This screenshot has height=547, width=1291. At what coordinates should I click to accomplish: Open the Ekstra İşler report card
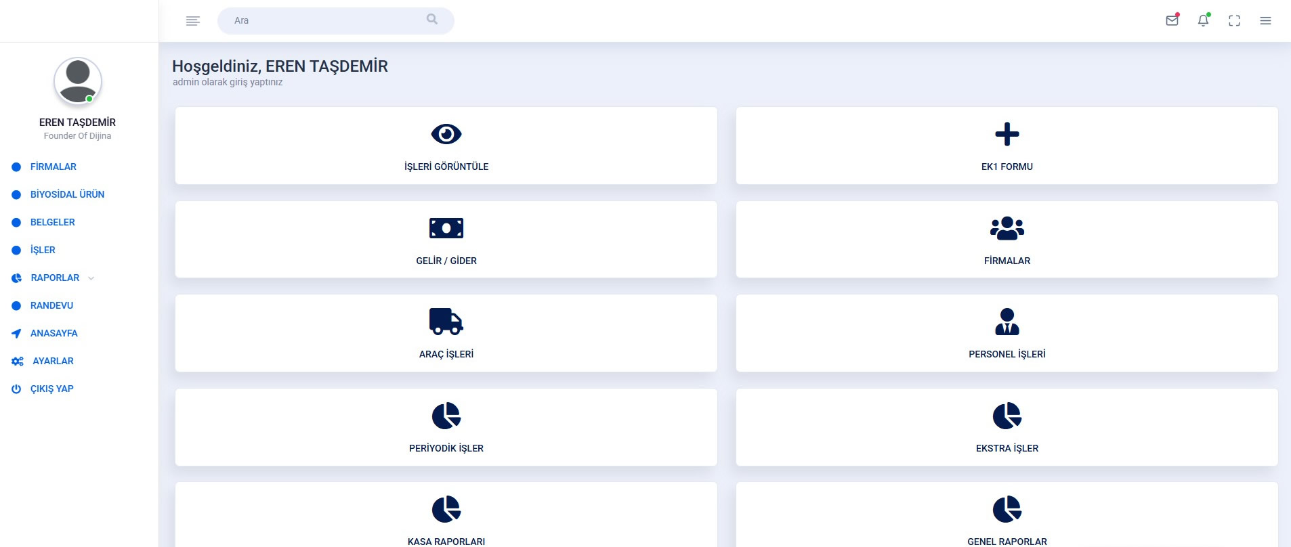click(1007, 427)
